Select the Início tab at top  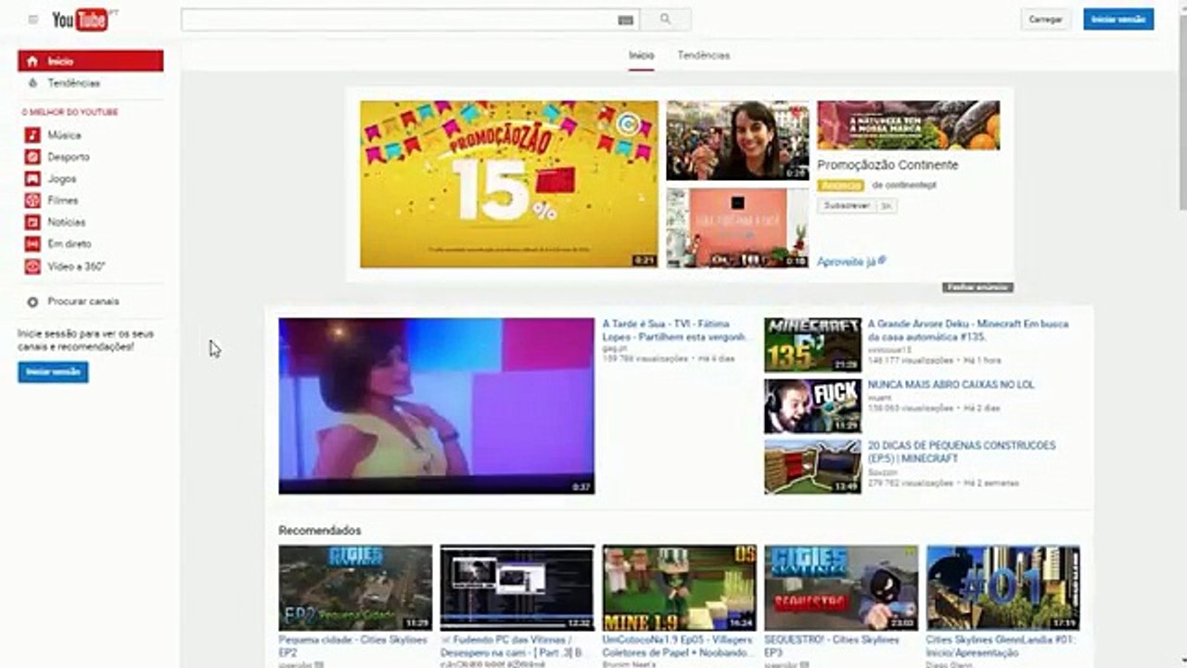(642, 56)
